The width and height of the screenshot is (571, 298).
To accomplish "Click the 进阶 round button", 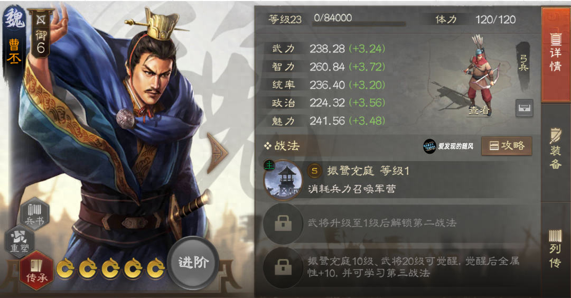I will click(193, 263).
